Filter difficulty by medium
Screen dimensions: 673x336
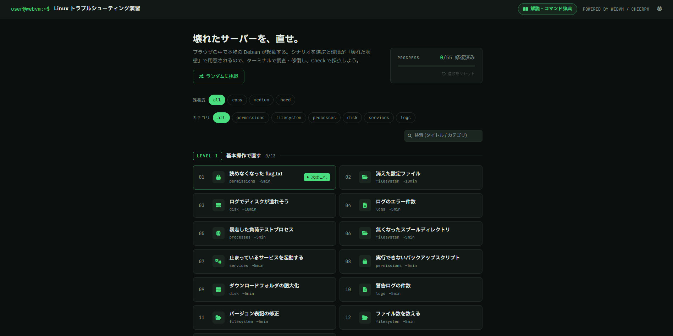point(261,100)
